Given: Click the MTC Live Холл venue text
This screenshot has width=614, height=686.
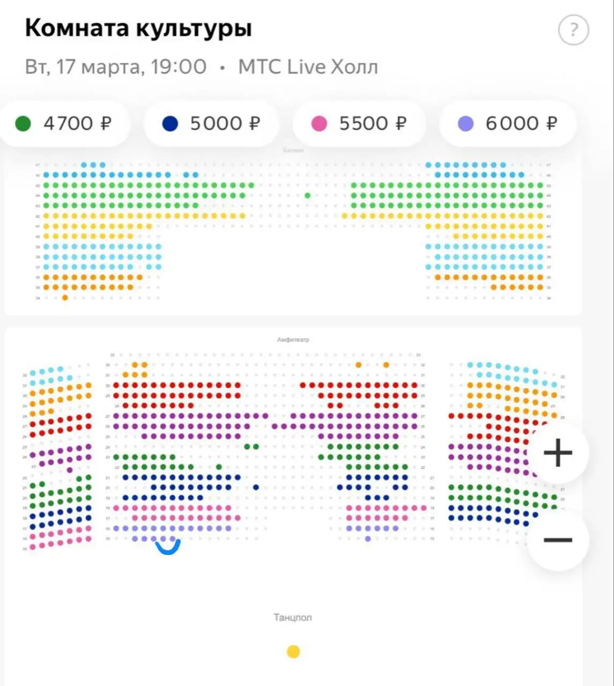Looking at the screenshot, I should [308, 67].
